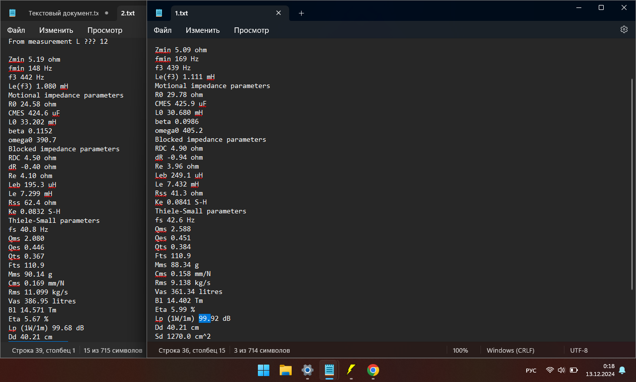Click 'Lp (1W/1m) 99.68 dB' in 2.txt

(x=46, y=328)
